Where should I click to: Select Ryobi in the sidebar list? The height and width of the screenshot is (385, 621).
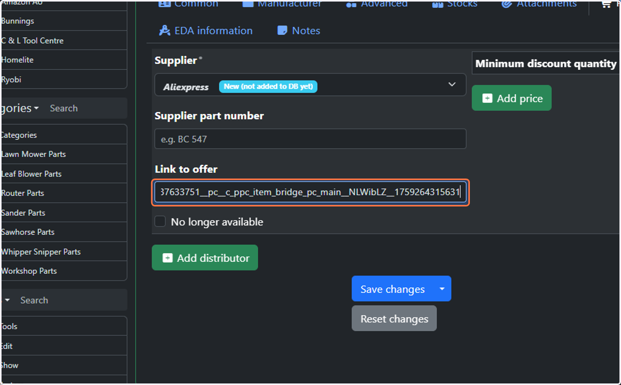63,80
